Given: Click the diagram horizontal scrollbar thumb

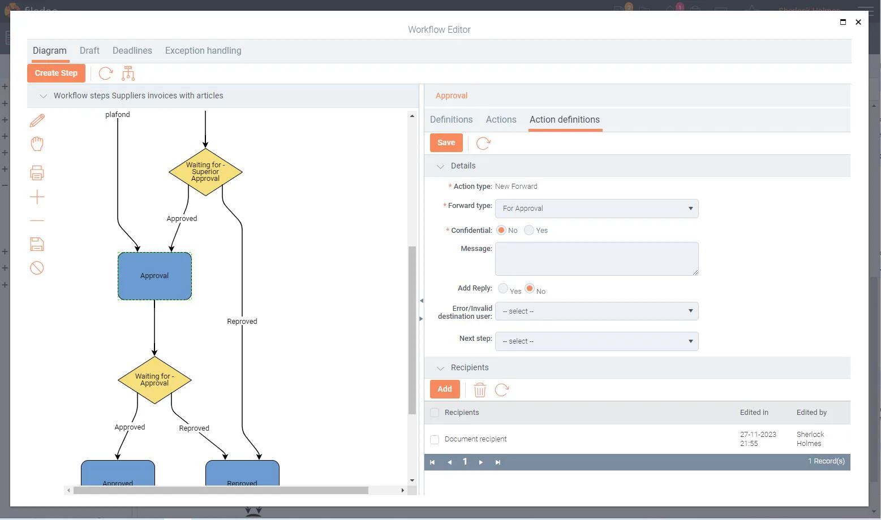Looking at the screenshot, I should click(x=221, y=490).
